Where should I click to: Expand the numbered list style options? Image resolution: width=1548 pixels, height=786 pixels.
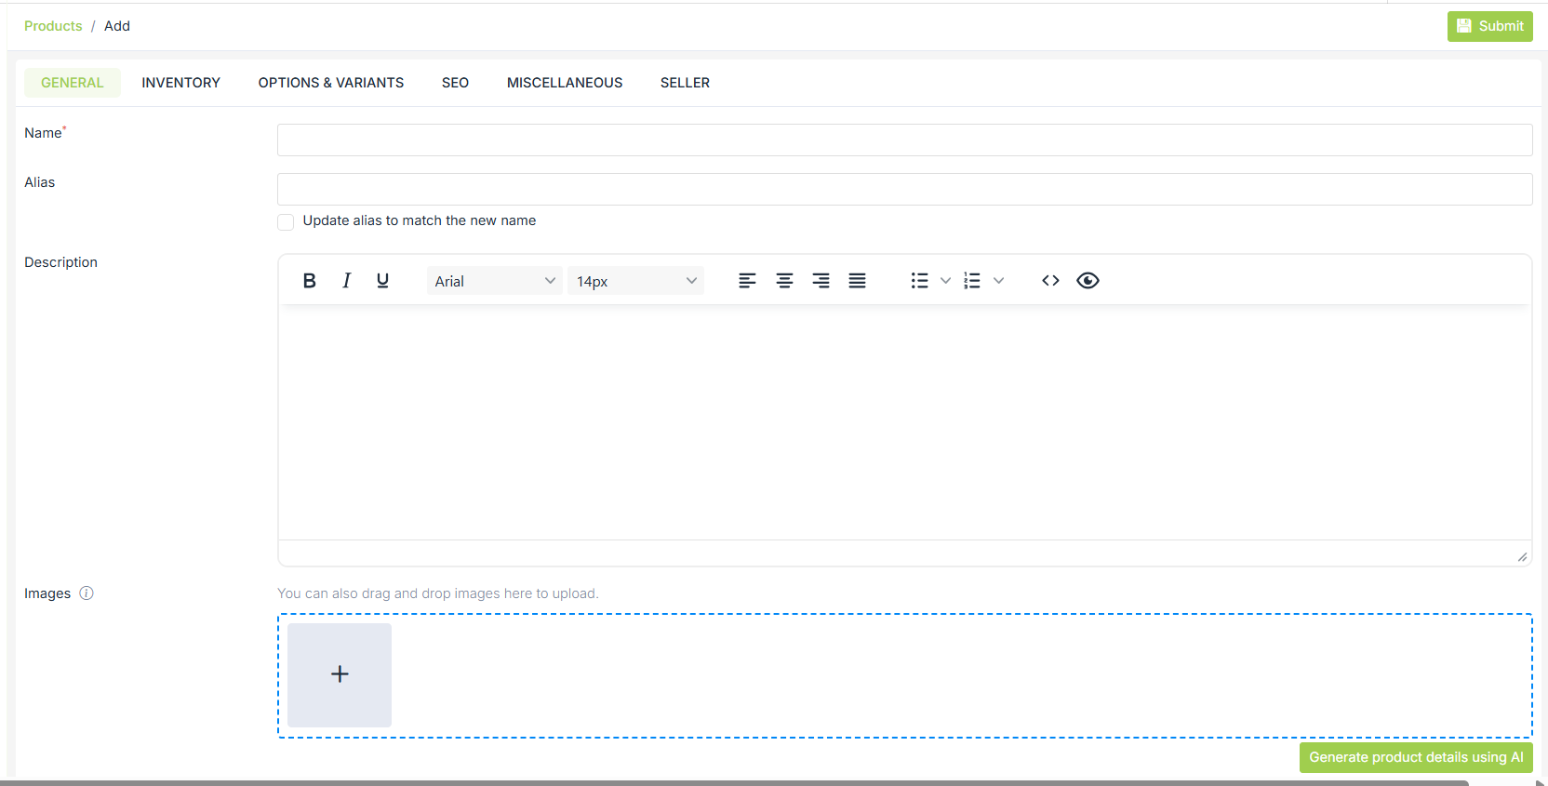[998, 281]
